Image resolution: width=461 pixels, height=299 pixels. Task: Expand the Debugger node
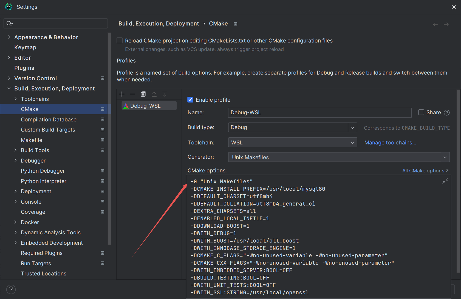(x=15, y=160)
